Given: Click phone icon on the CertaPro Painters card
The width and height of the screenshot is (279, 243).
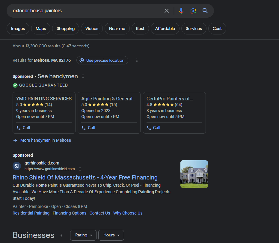Looking at the screenshot, I should click(149, 128).
